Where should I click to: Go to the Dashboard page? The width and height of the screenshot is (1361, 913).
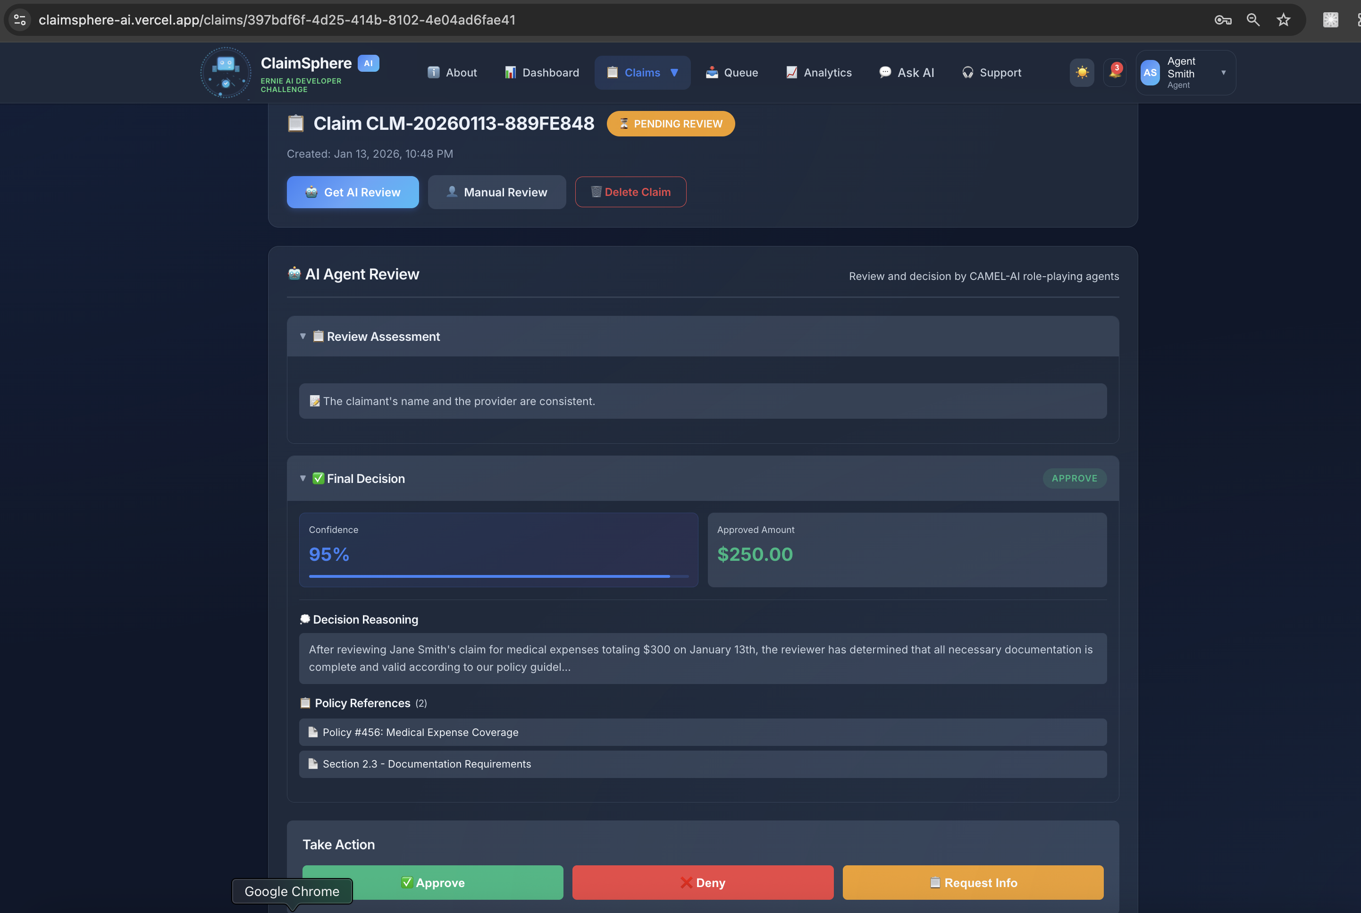[541, 73]
